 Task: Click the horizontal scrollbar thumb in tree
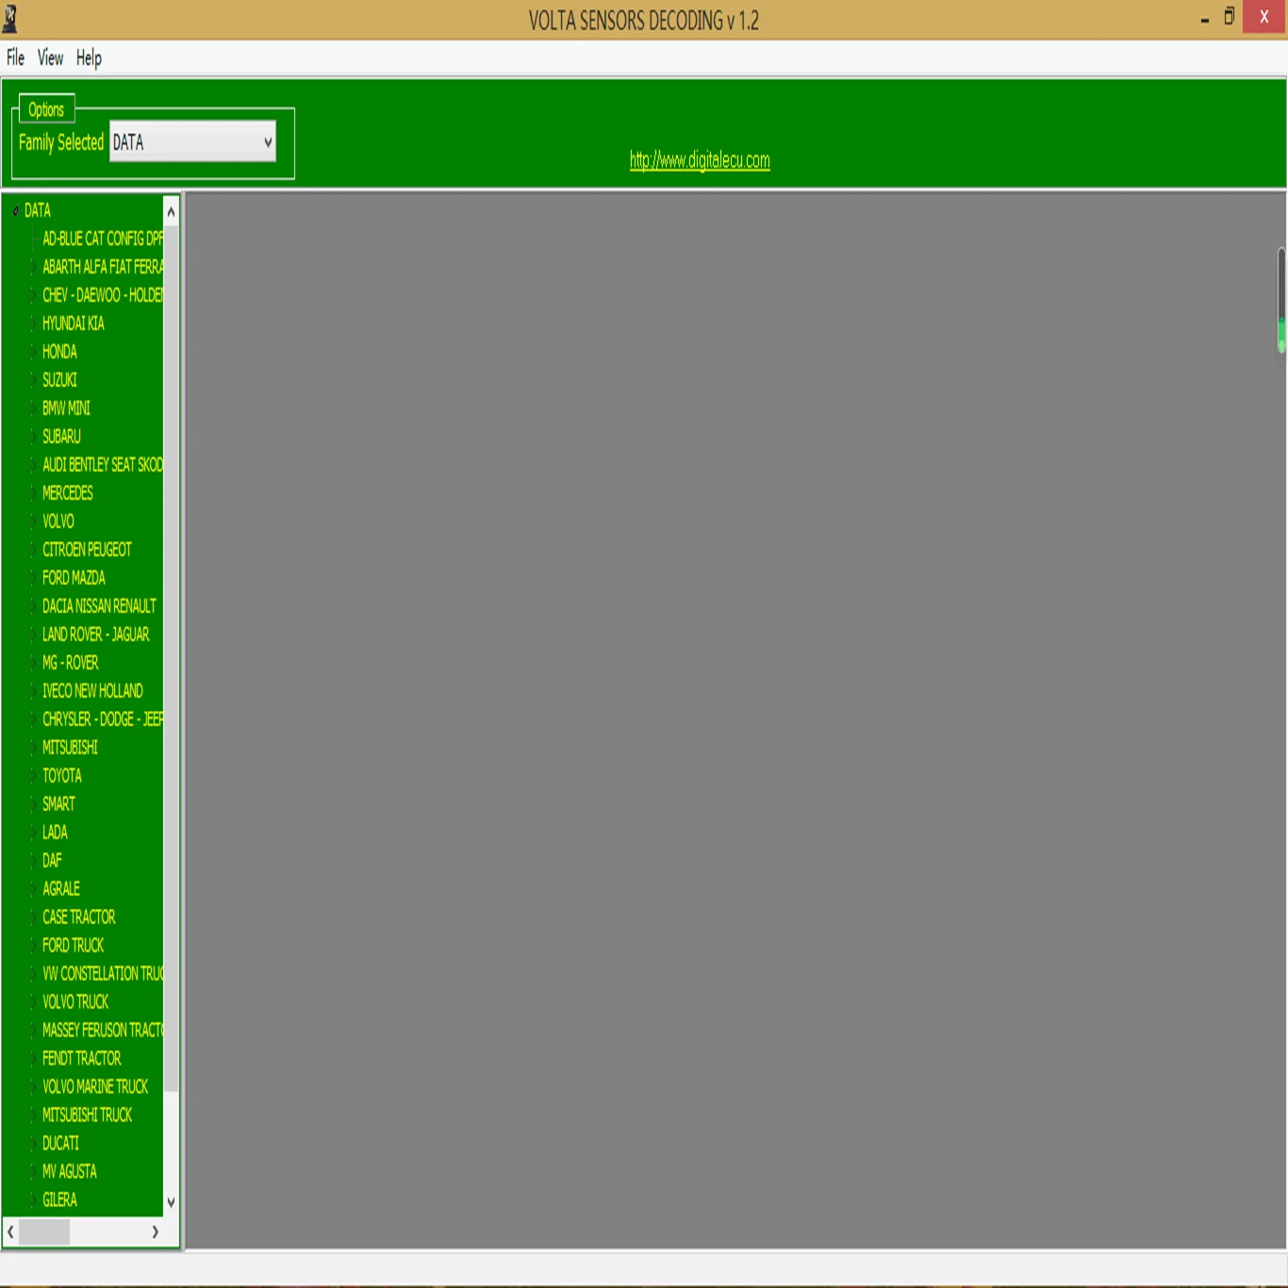click(x=44, y=1232)
